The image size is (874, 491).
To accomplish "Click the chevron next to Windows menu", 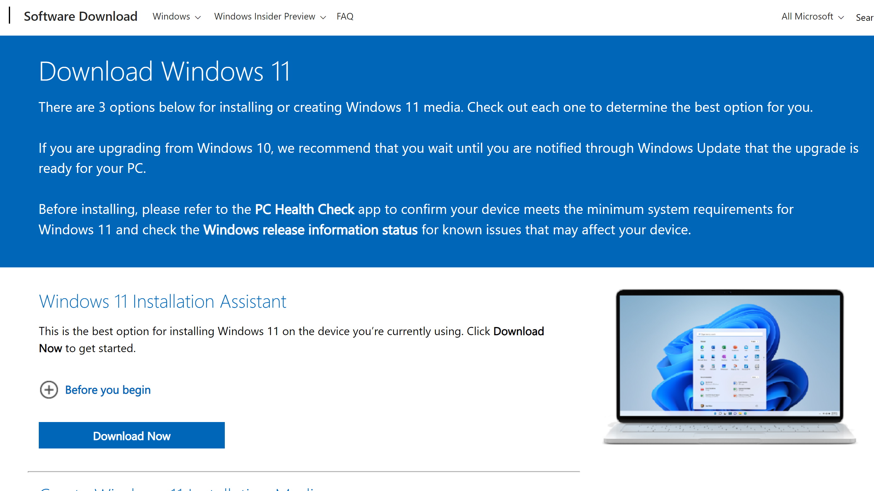I will (198, 17).
